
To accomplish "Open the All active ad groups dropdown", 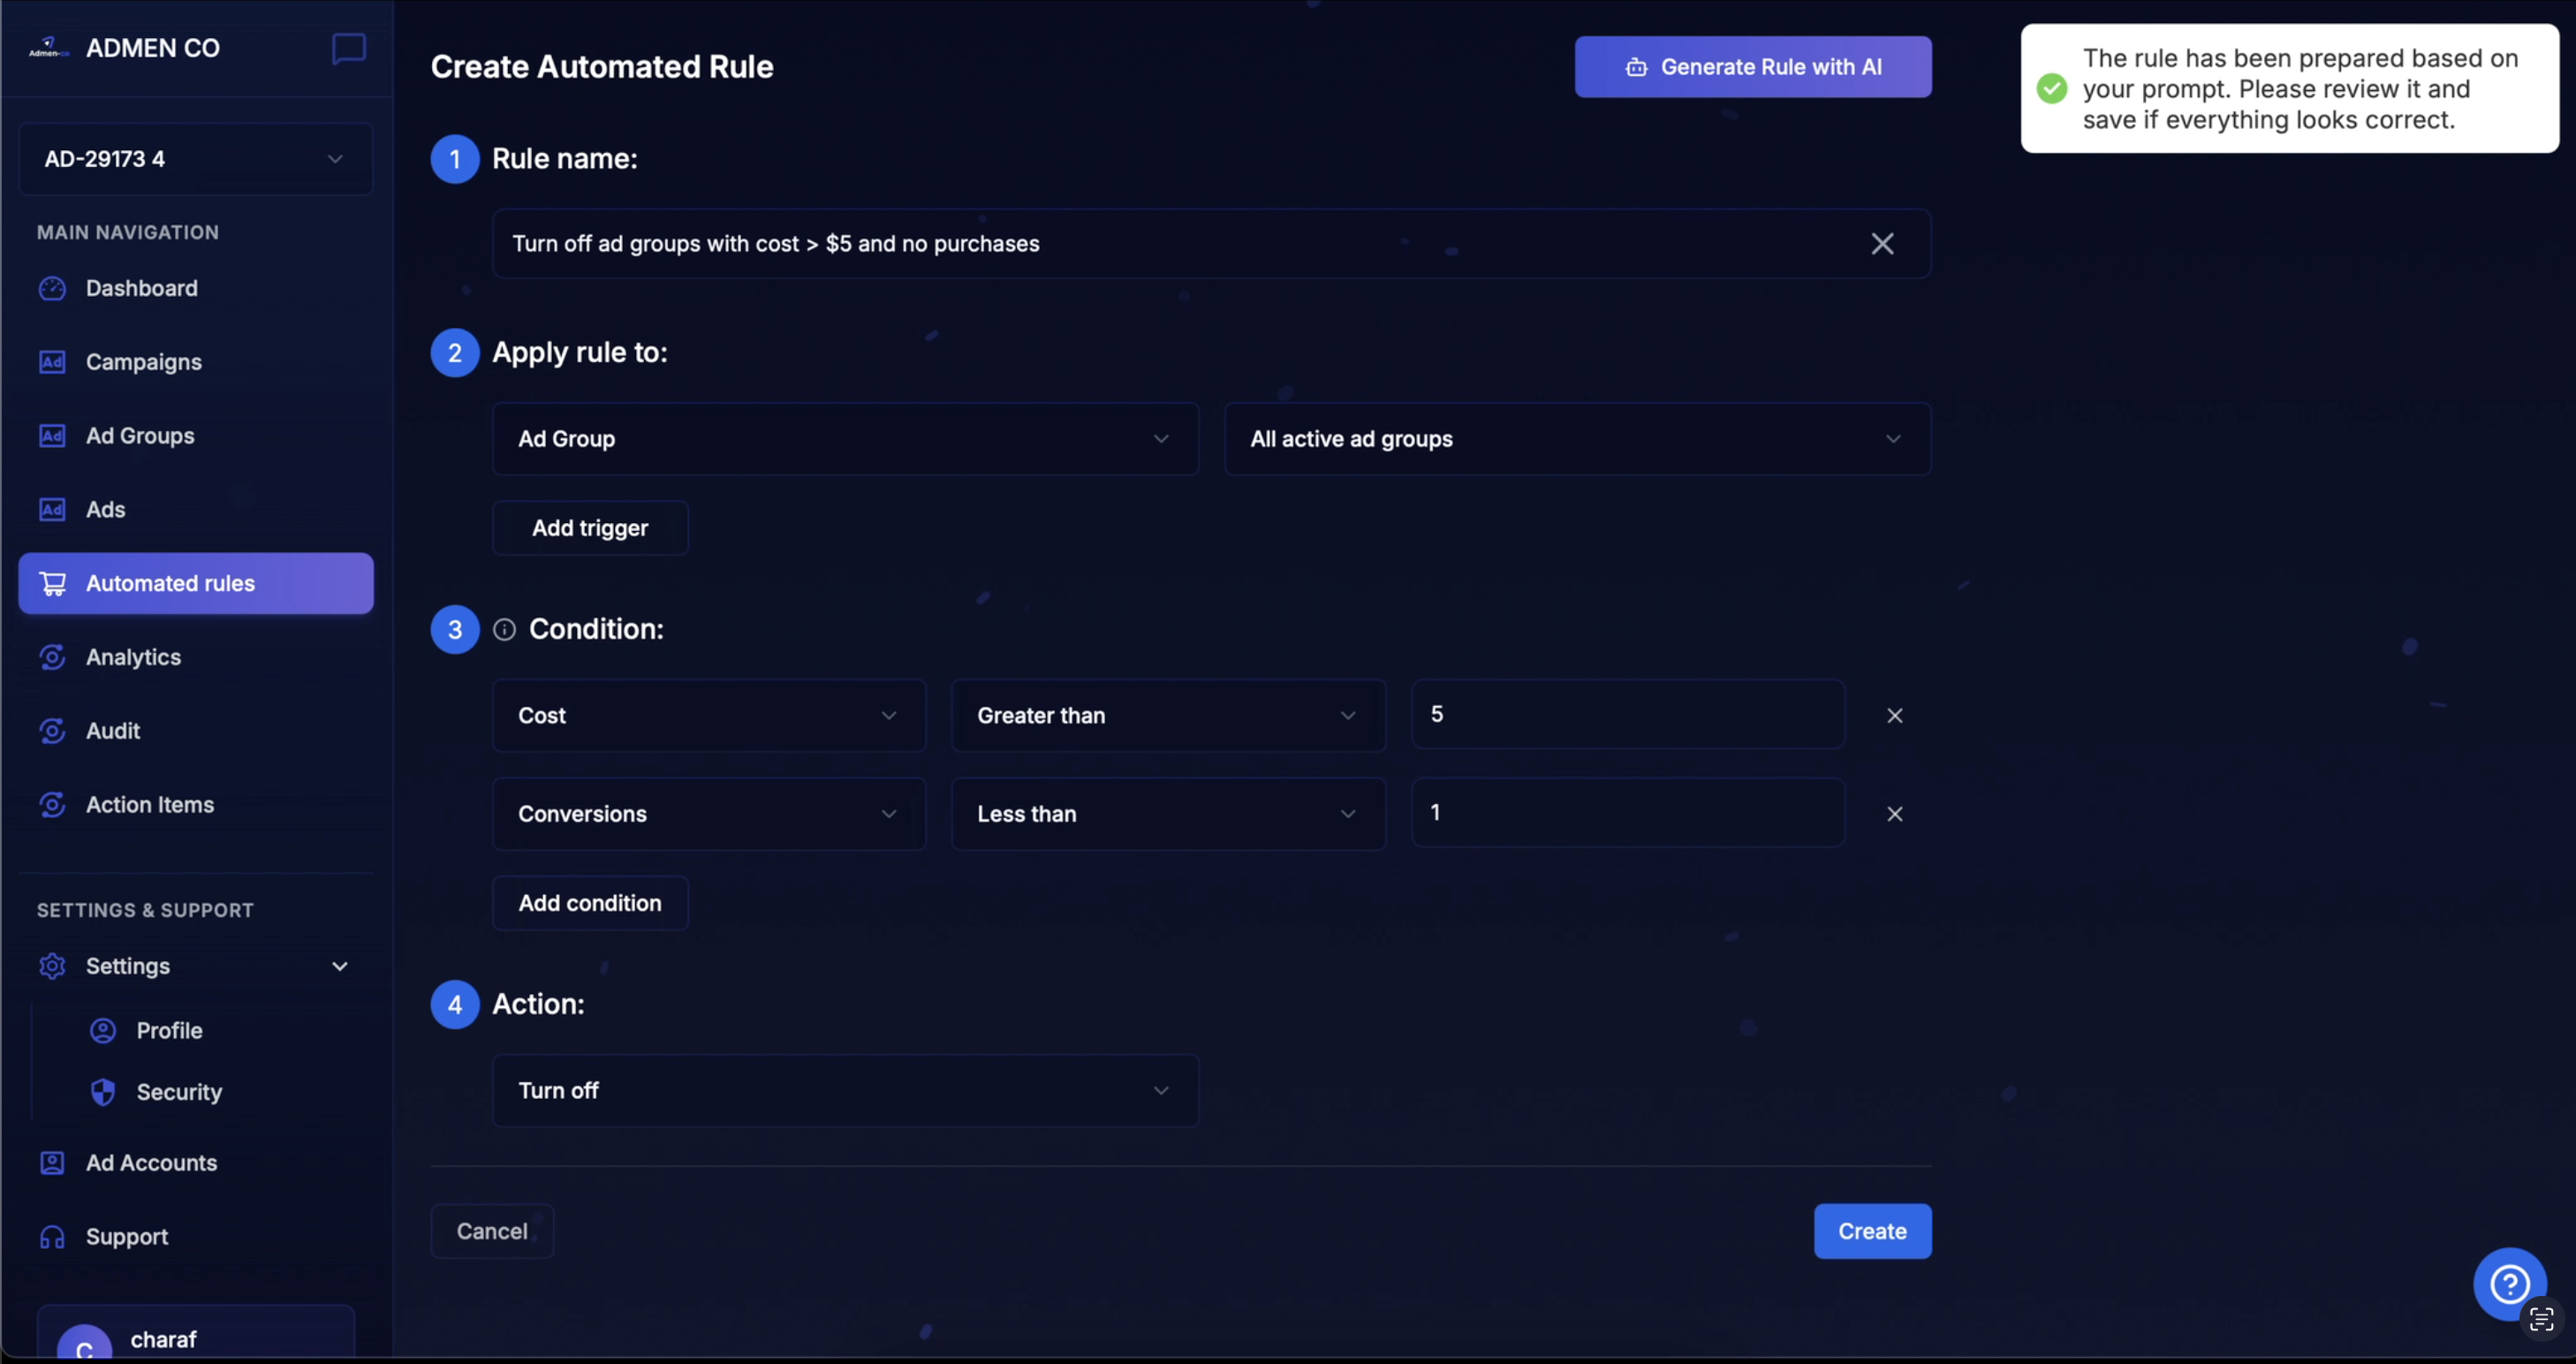I will (x=1893, y=439).
